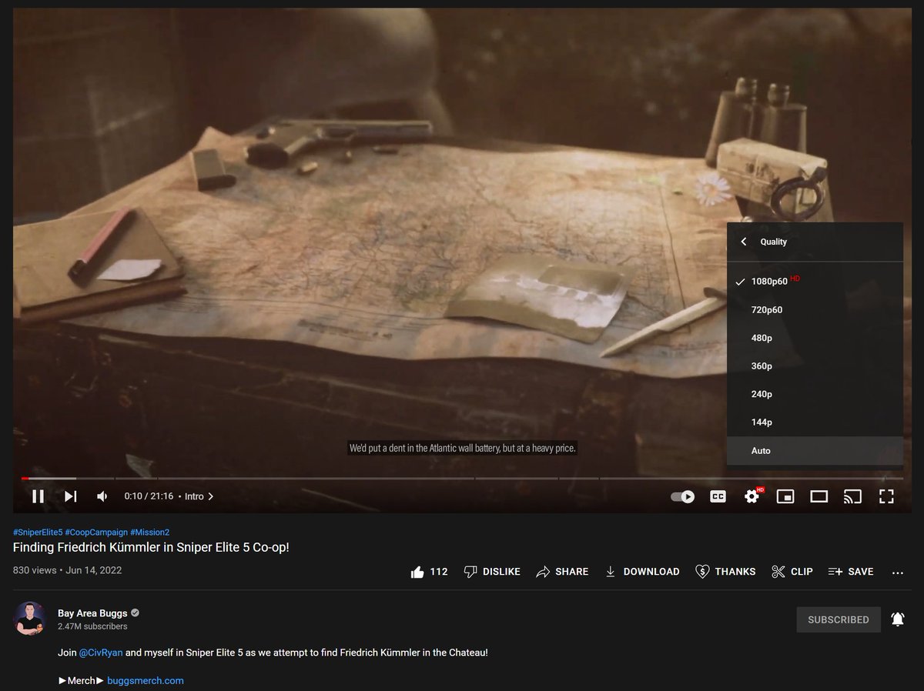924x691 pixels.
Task: Open the #Mission2 hashtag
Action: [150, 532]
